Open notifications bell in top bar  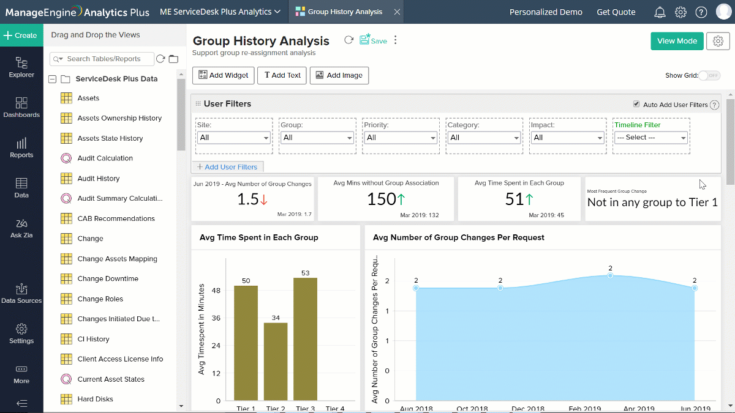pos(659,12)
